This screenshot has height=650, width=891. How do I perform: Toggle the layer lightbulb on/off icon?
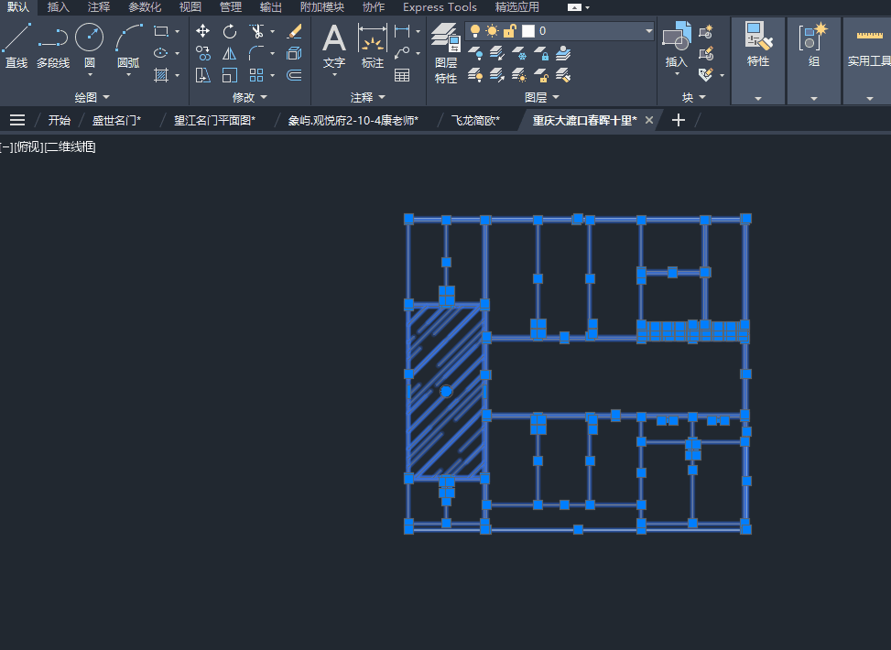click(475, 31)
